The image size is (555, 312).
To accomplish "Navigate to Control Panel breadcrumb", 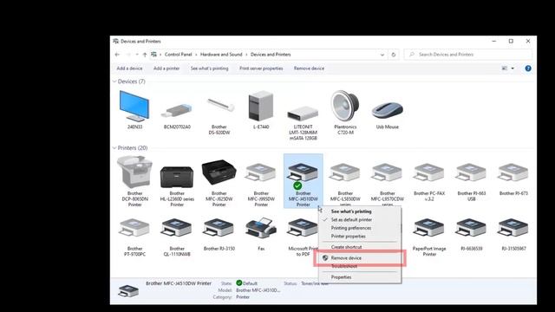I will pyautogui.click(x=178, y=55).
